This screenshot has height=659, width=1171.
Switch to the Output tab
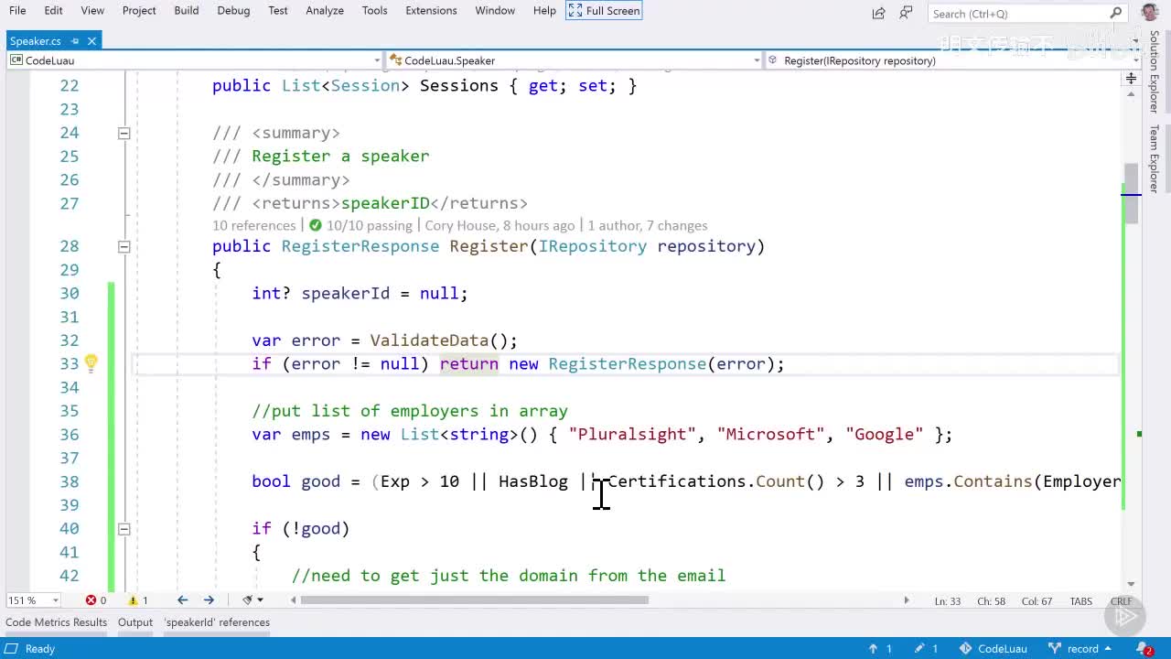[135, 622]
